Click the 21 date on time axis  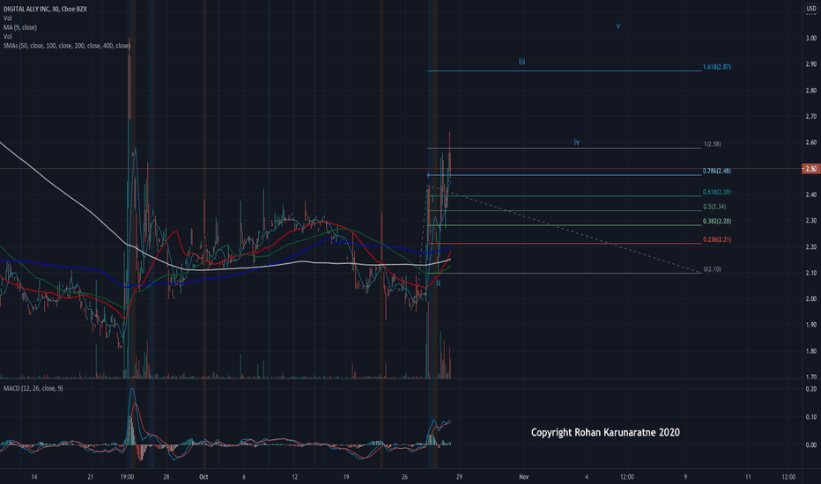pos(91,477)
